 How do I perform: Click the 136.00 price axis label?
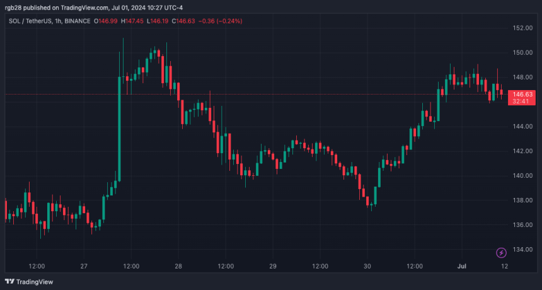pos(521,224)
